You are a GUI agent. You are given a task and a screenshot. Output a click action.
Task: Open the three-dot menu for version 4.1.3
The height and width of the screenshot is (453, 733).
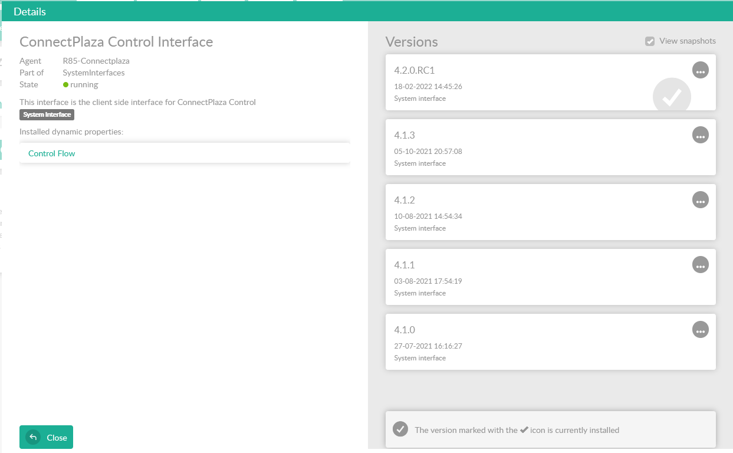(x=700, y=135)
